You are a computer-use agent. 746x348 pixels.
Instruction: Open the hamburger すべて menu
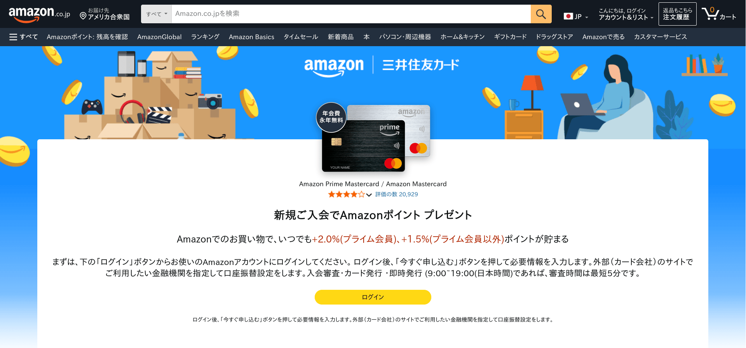(x=23, y=37)
